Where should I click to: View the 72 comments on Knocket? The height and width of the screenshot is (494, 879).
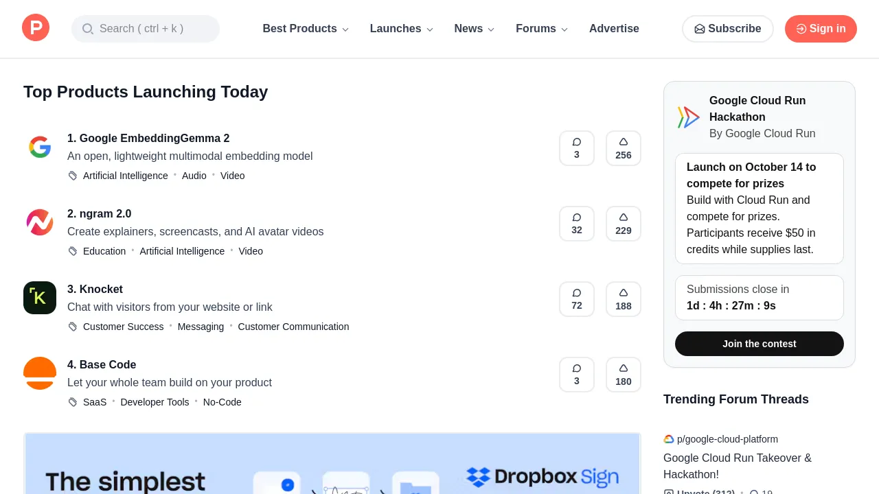(x=577, y=299)
